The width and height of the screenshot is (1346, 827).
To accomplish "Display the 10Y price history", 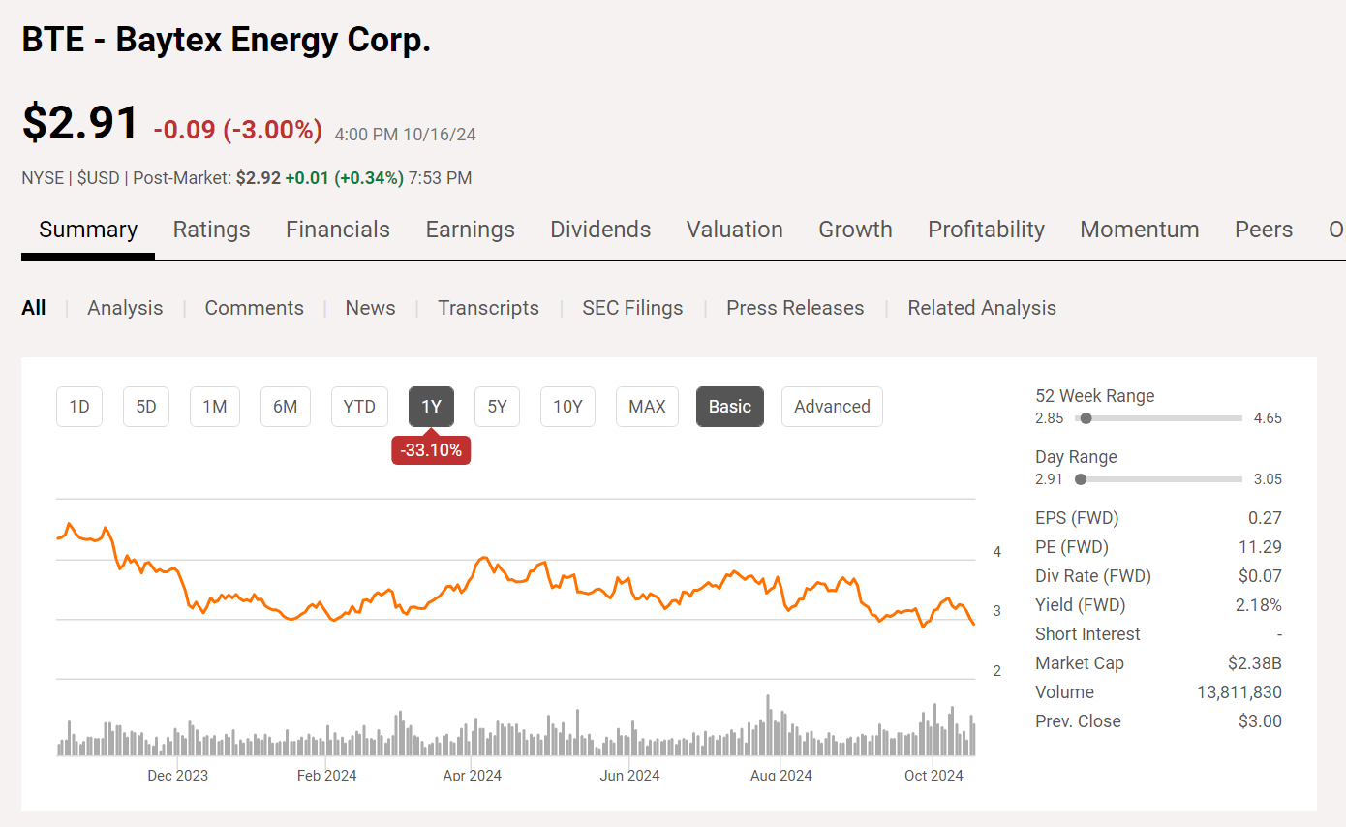I will tap(567, 407).
